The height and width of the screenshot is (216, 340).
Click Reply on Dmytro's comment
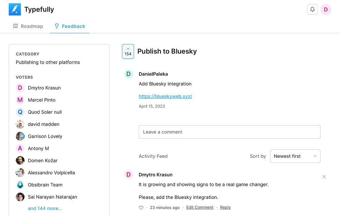tap(225, 207)
